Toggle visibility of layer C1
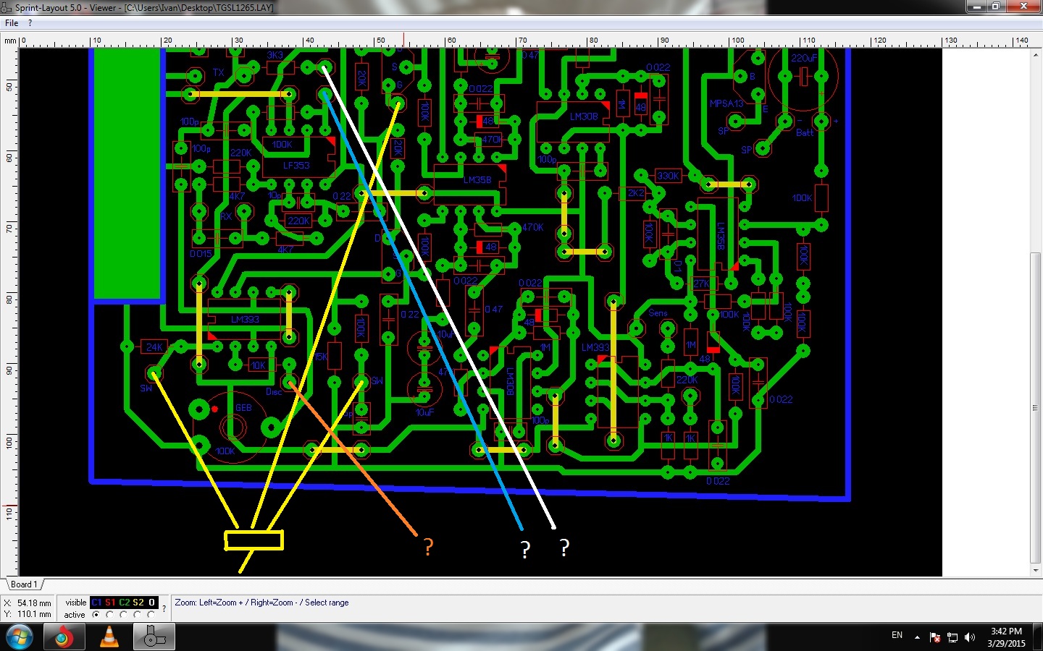 (x=96, y=602)
